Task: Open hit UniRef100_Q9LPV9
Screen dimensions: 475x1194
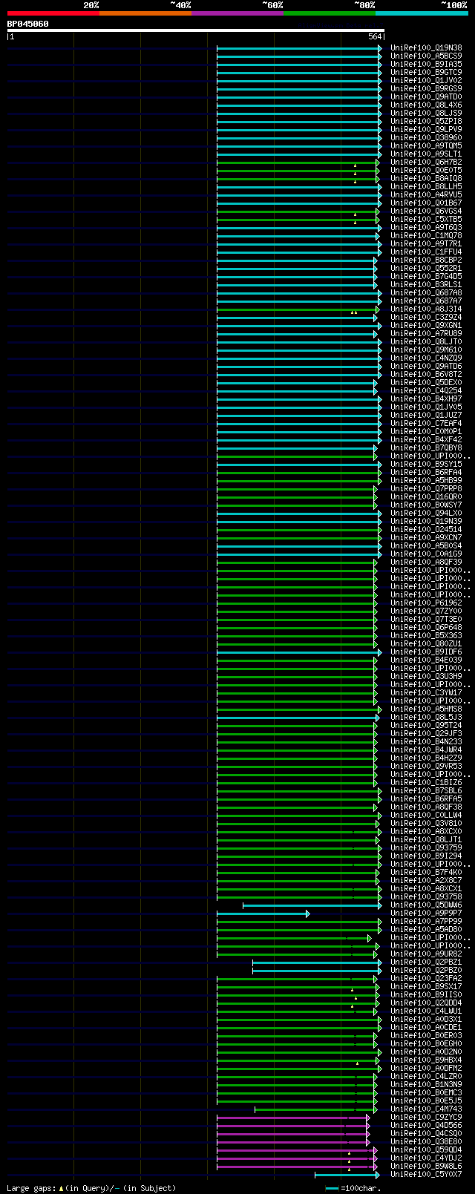Action: point(426,130)
